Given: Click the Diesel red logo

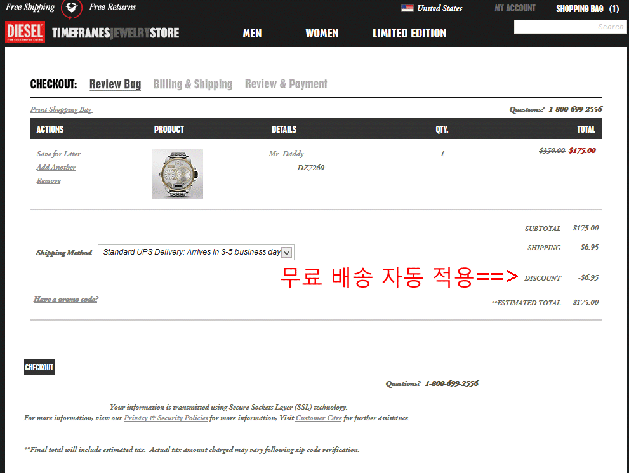Looking at the screenshot, I should click(25, 32).
